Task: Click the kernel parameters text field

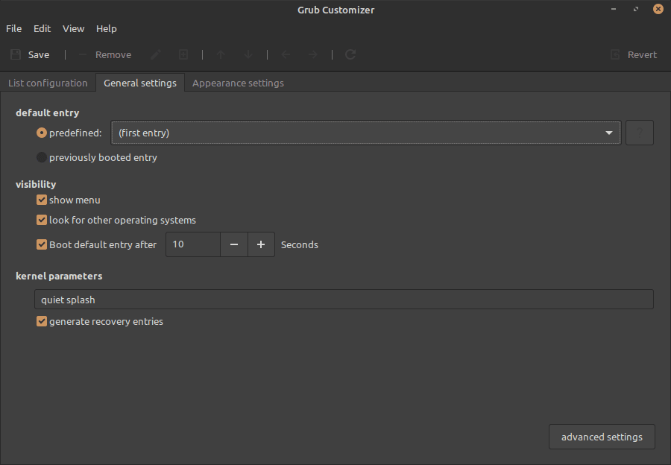Action: click(344, 300)
